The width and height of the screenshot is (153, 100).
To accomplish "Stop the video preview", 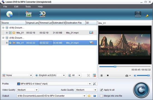I will (x=108, y=75).
